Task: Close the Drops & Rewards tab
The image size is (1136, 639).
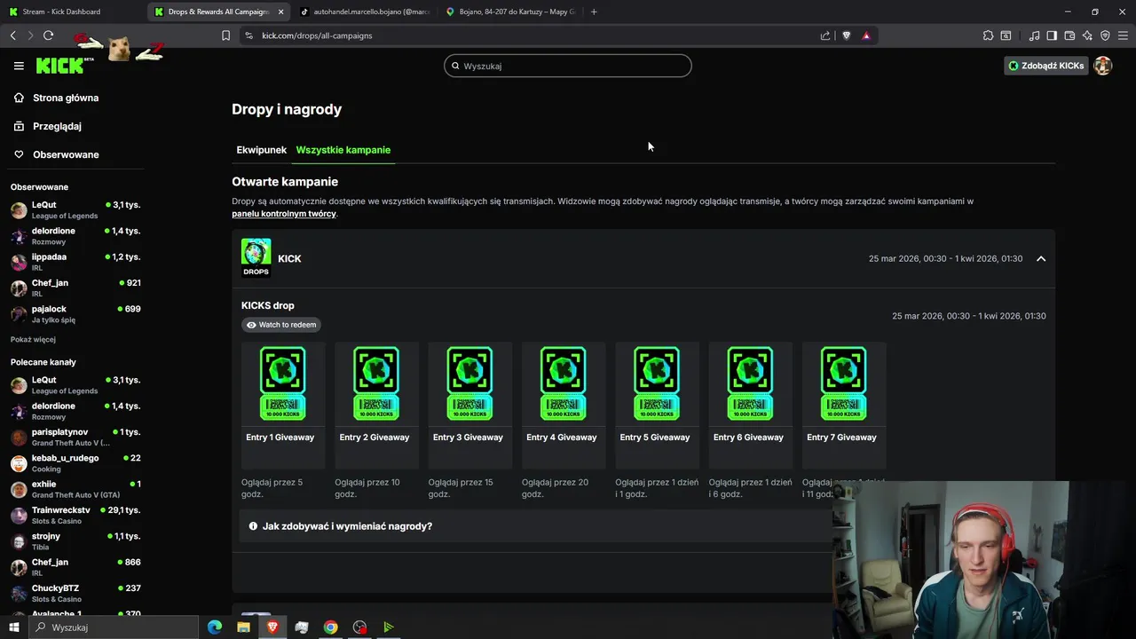Action: [281, 12]
